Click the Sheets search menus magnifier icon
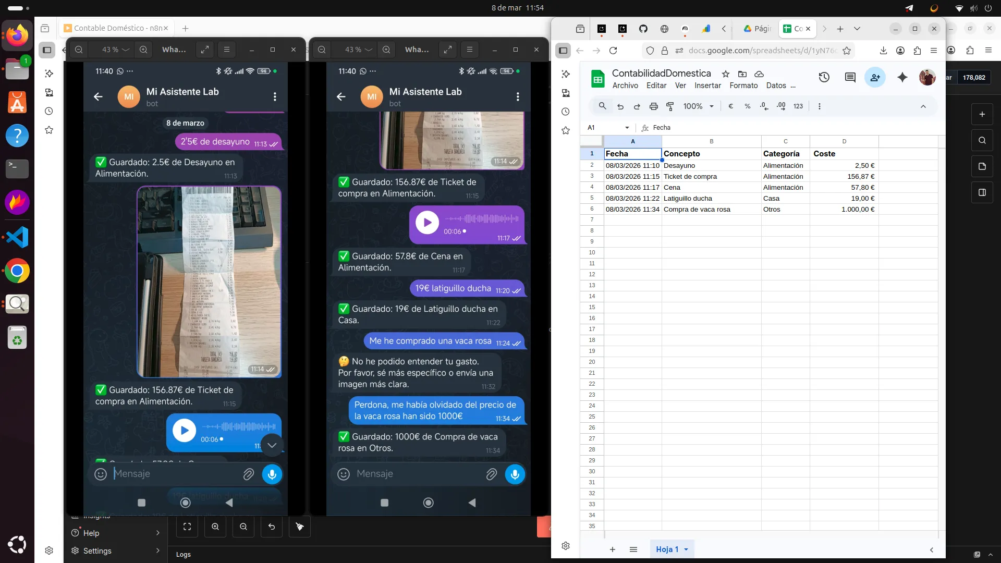This screenshot has width=1001, height=563. coord(602,106)
